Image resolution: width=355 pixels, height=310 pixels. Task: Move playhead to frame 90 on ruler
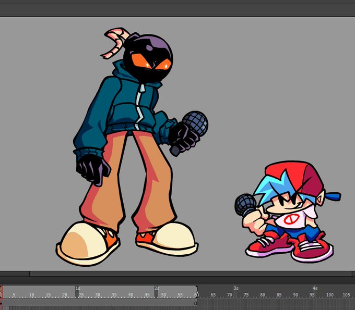click(x=295, y=295)
